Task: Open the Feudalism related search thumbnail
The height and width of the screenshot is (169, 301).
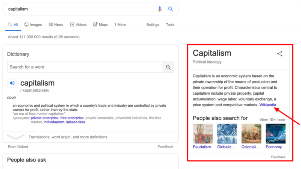Action: (202, 134)
